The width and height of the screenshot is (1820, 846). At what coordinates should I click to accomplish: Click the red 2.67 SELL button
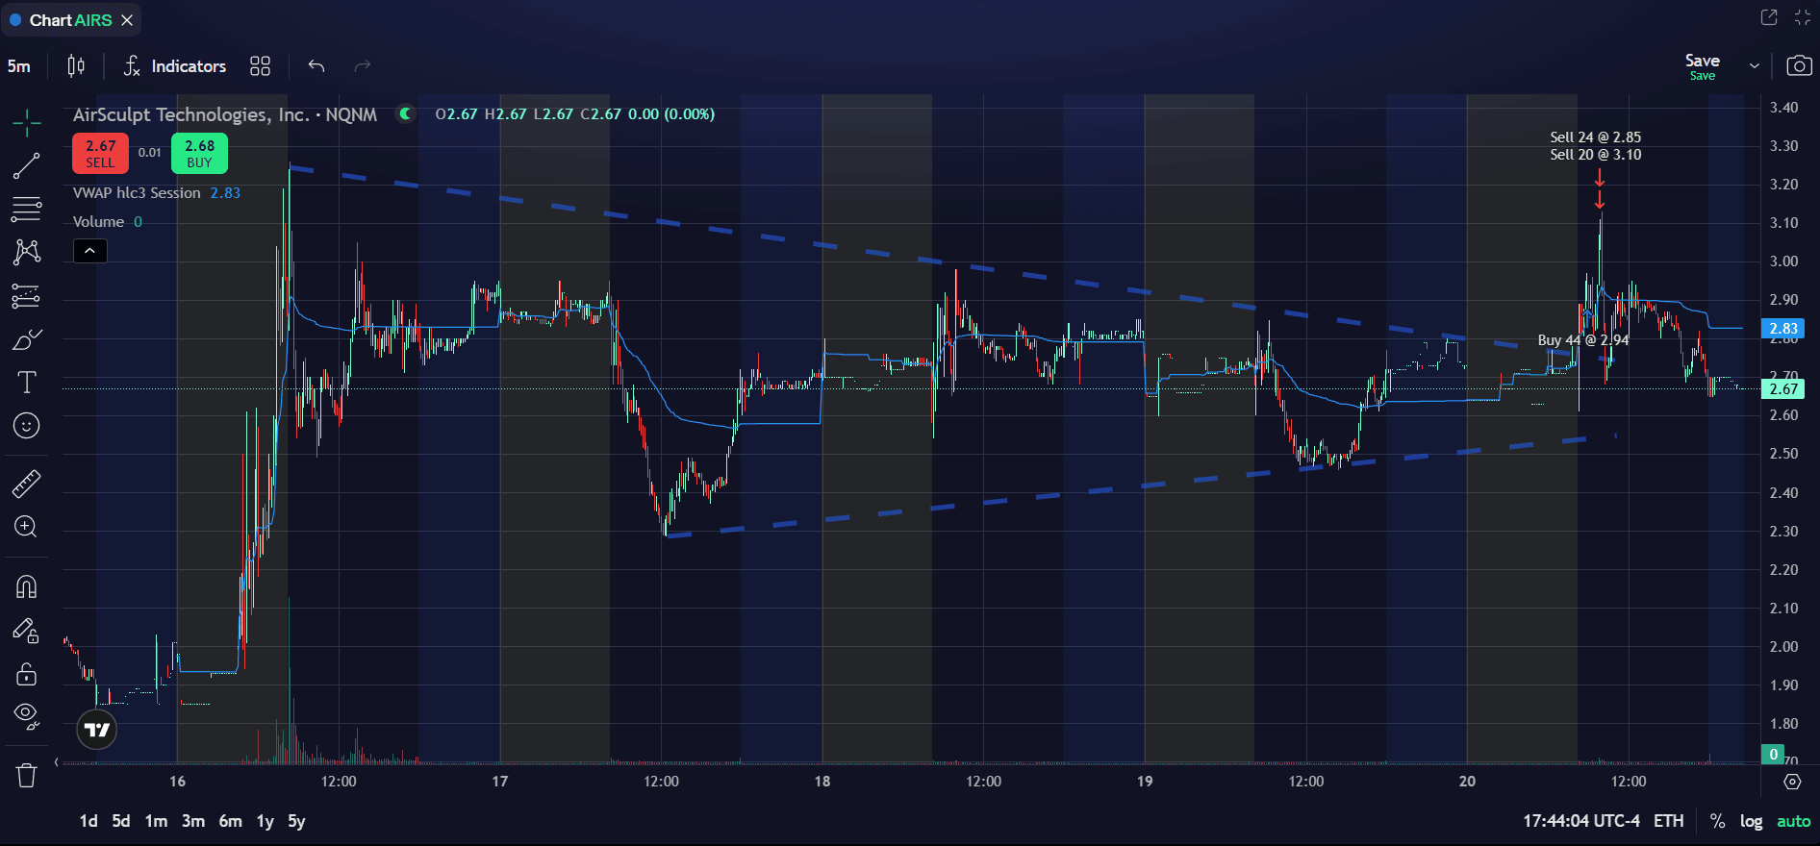coord(100,154)
